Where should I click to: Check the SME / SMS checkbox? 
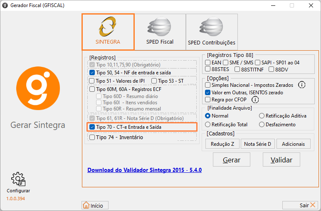[x=226, y=62]
